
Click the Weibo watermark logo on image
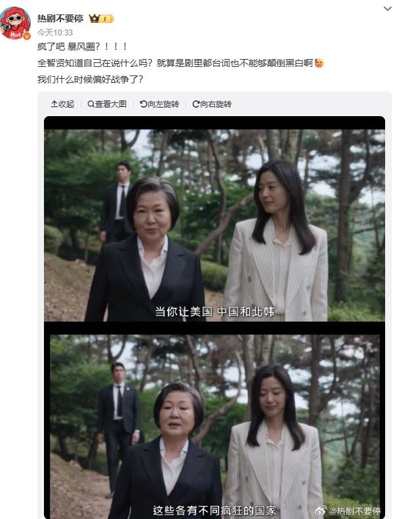(320, 510)
